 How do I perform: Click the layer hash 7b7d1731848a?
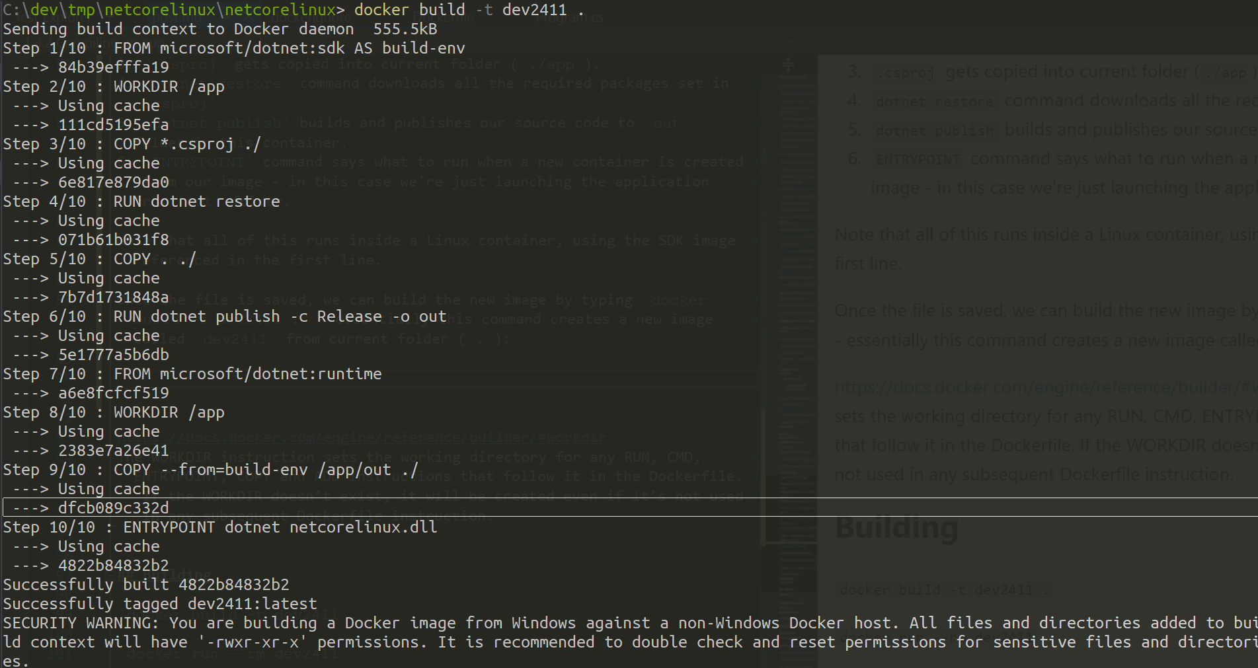coord(113,297)
